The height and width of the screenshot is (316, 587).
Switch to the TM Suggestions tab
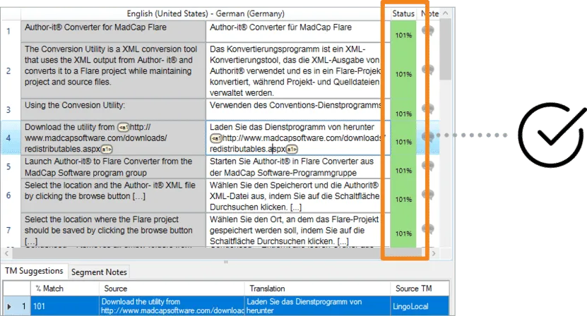click(x=34, y=271)
